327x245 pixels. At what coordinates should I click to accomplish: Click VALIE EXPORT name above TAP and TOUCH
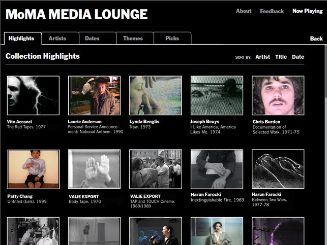145,196
